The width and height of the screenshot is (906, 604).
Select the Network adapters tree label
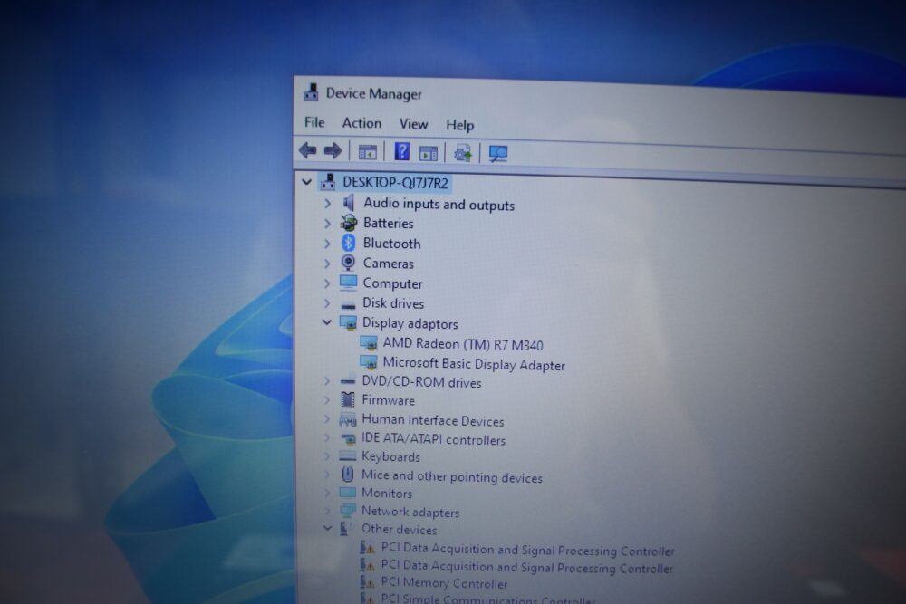pos(410,512)
